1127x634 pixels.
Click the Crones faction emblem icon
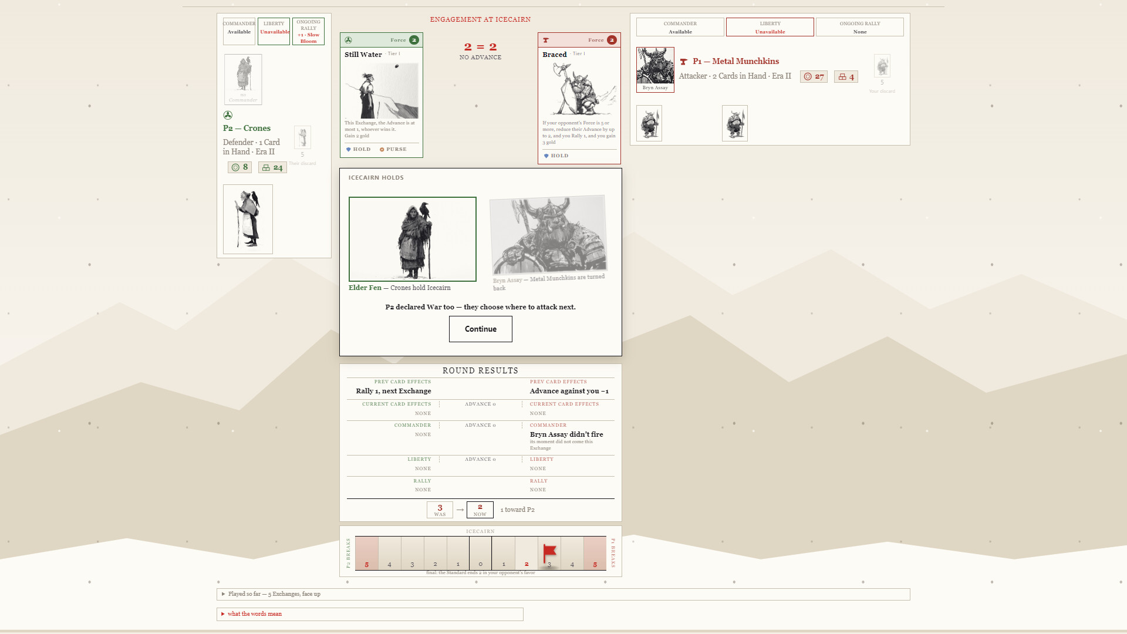click(228, 115)
